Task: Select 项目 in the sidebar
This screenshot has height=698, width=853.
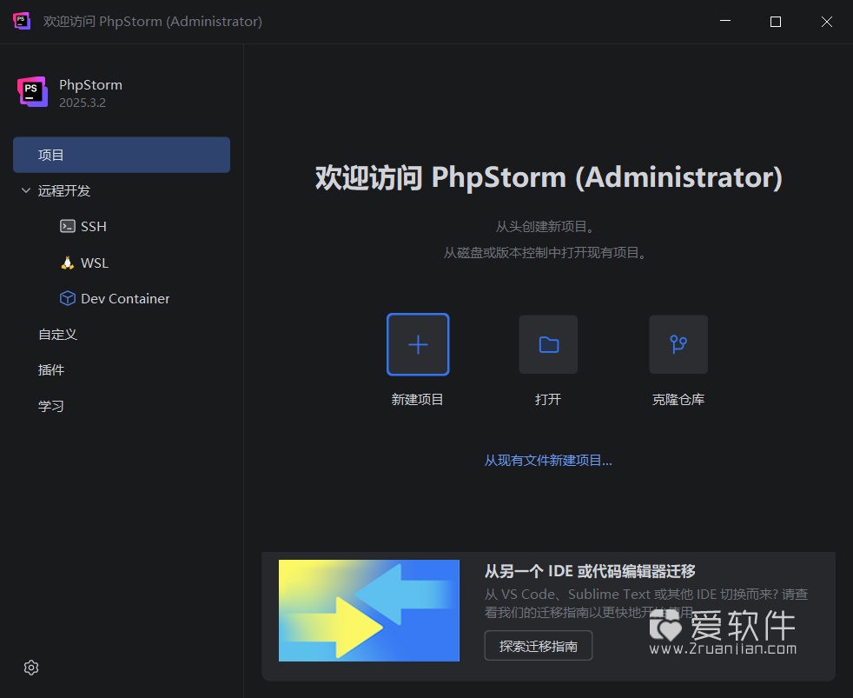Action: pyautogui.click(x=51, y=155)
